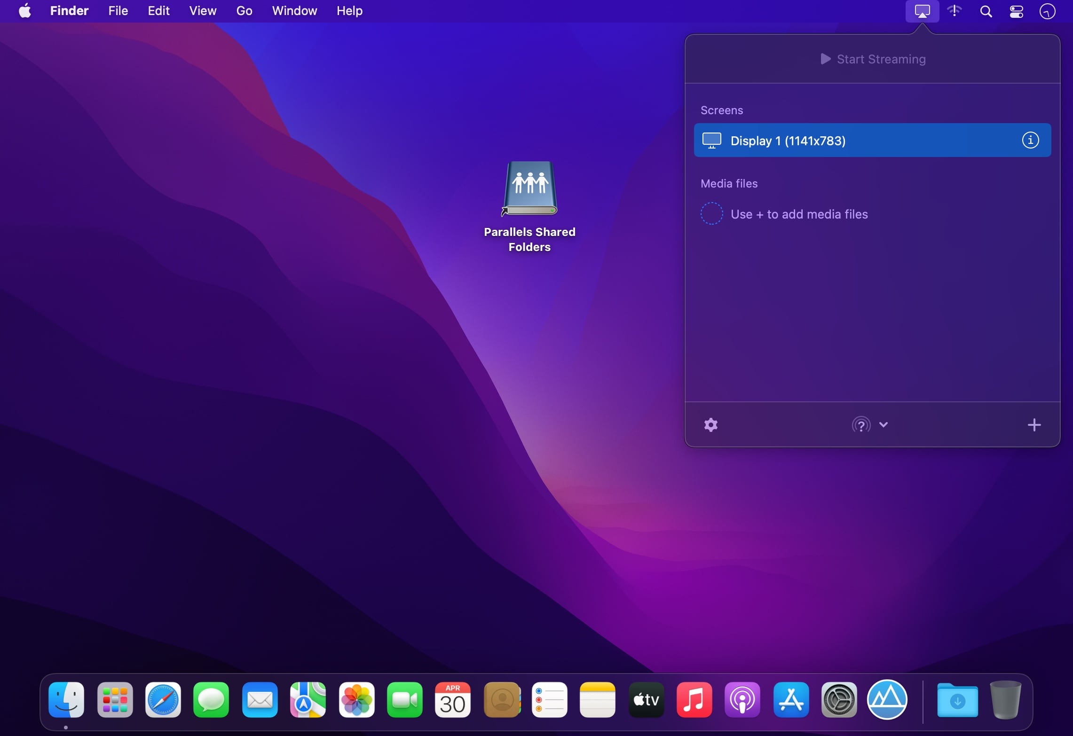Screen dimensions: 1073x736
Task: Open the Apple menu
Action: tap(25, 11)
